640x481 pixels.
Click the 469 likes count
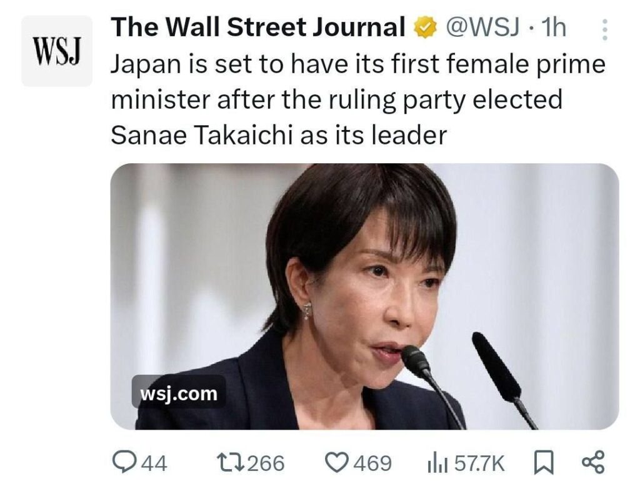372,463
